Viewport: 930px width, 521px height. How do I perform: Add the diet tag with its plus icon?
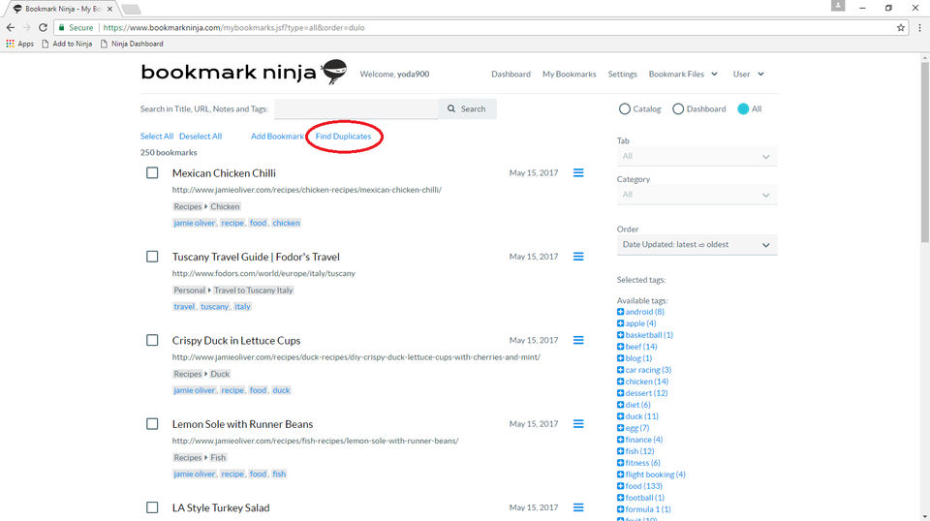pos(620,404)
